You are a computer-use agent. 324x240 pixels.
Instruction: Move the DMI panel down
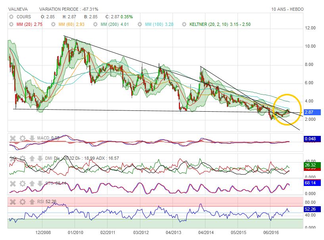pos(40,159)
